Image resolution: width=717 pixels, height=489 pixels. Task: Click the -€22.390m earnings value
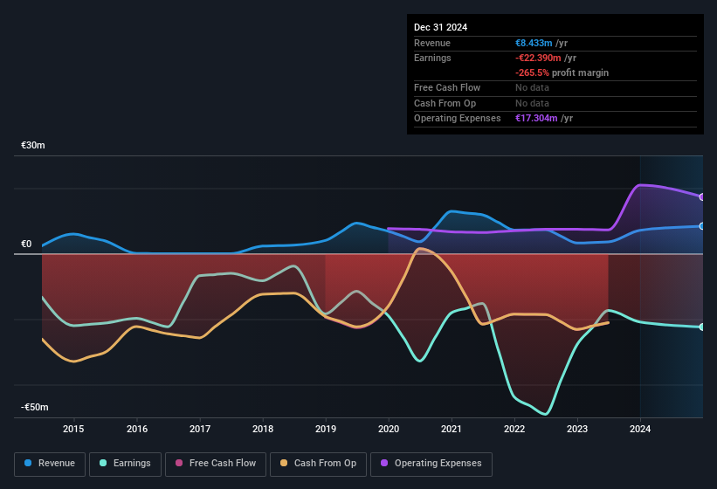click(538, 58)
